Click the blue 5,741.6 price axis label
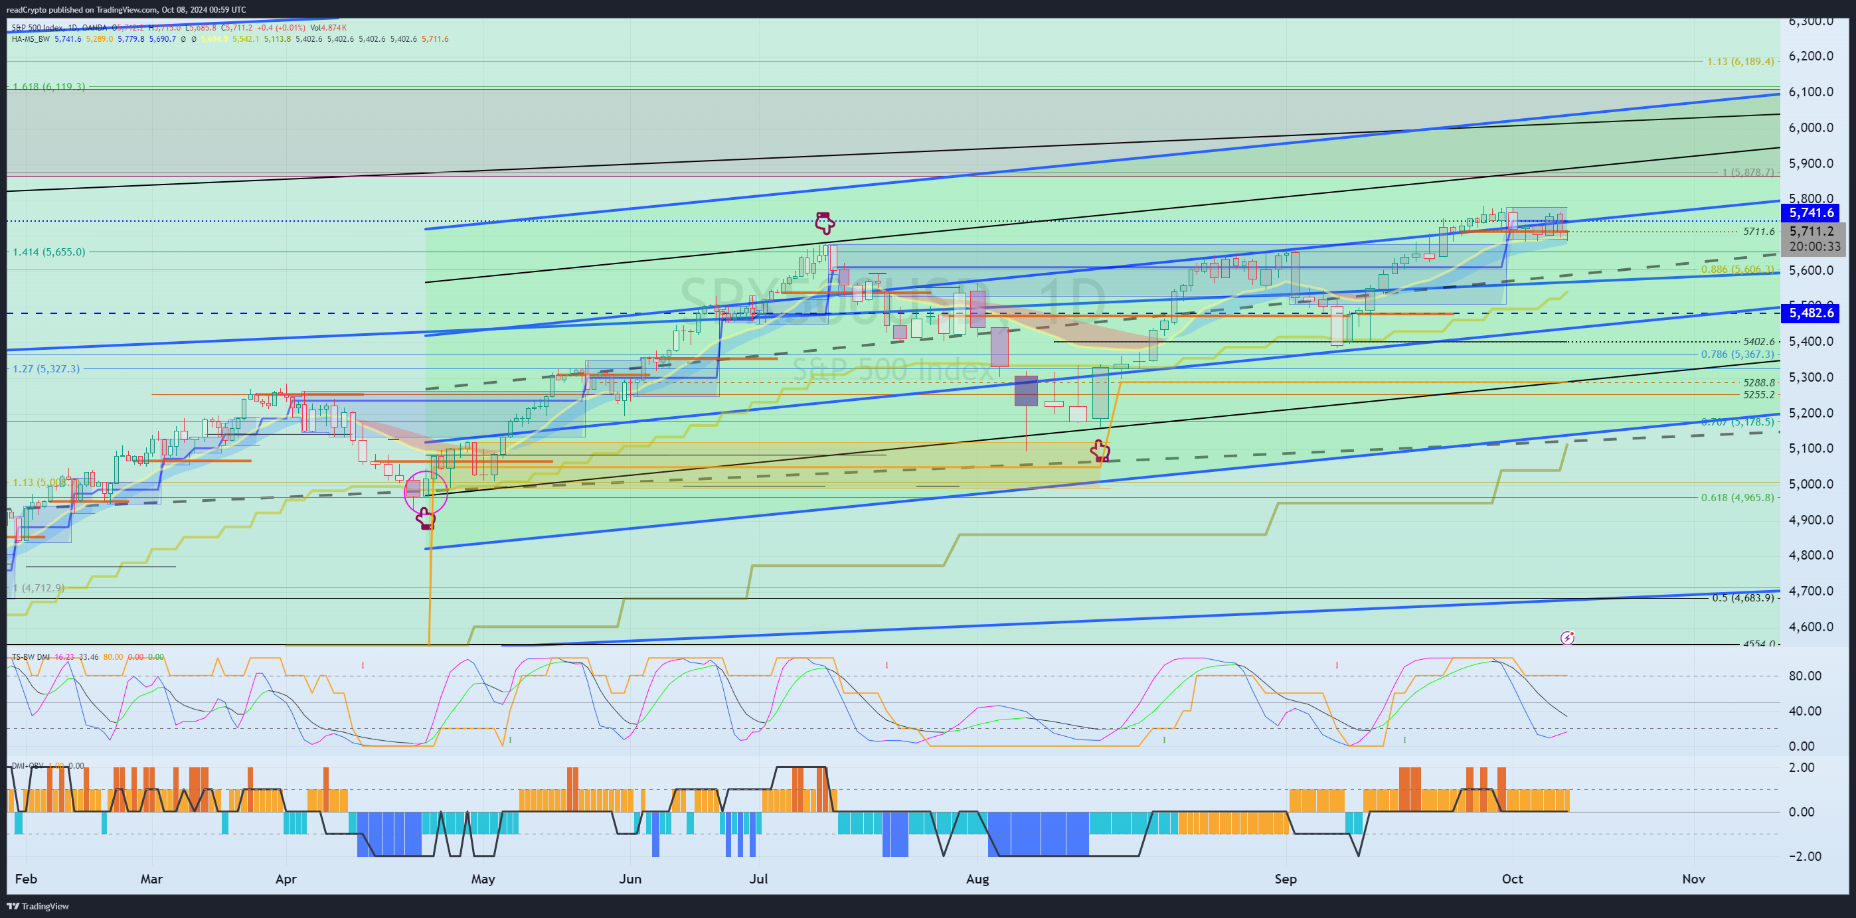The image size is (1856, 918). pos(1810,212)
